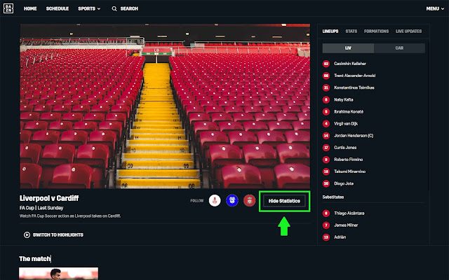449x280 pixels.
Task: Click Ibrahima Konaté's number 5 badge
Action: [326, 112]
